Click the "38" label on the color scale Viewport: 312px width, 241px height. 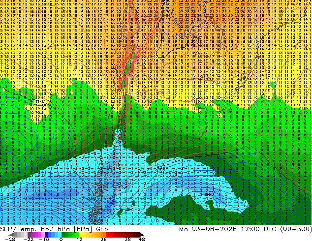pos(128,239)
